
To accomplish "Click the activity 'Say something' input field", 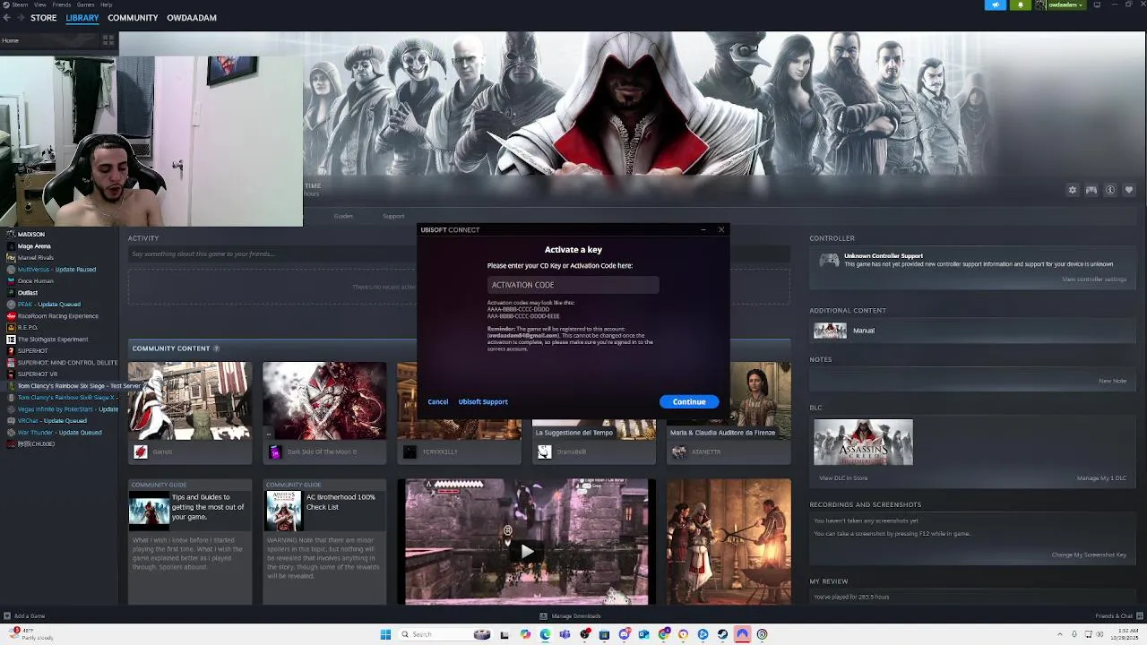I will (x=459, y=254).
